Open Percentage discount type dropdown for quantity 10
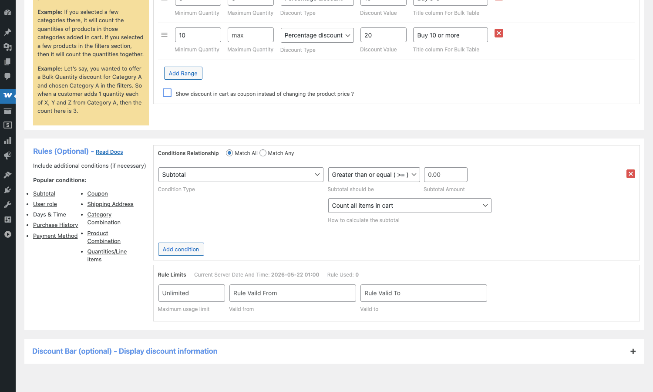This screenshot has width=653, height=392. tap(317, 35)
